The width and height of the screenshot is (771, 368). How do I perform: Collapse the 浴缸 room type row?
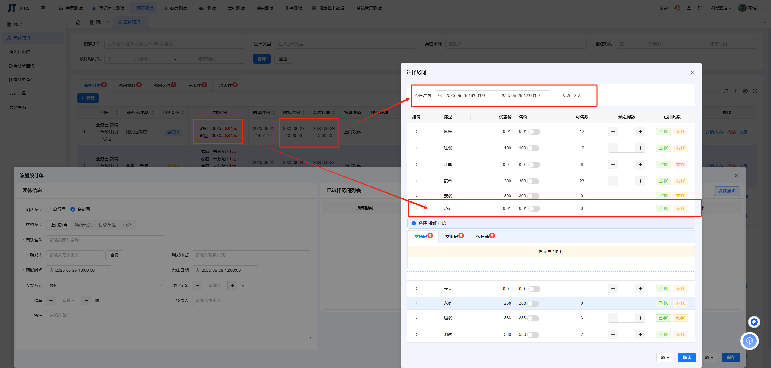pyautogui.click(x=417, y=208)
